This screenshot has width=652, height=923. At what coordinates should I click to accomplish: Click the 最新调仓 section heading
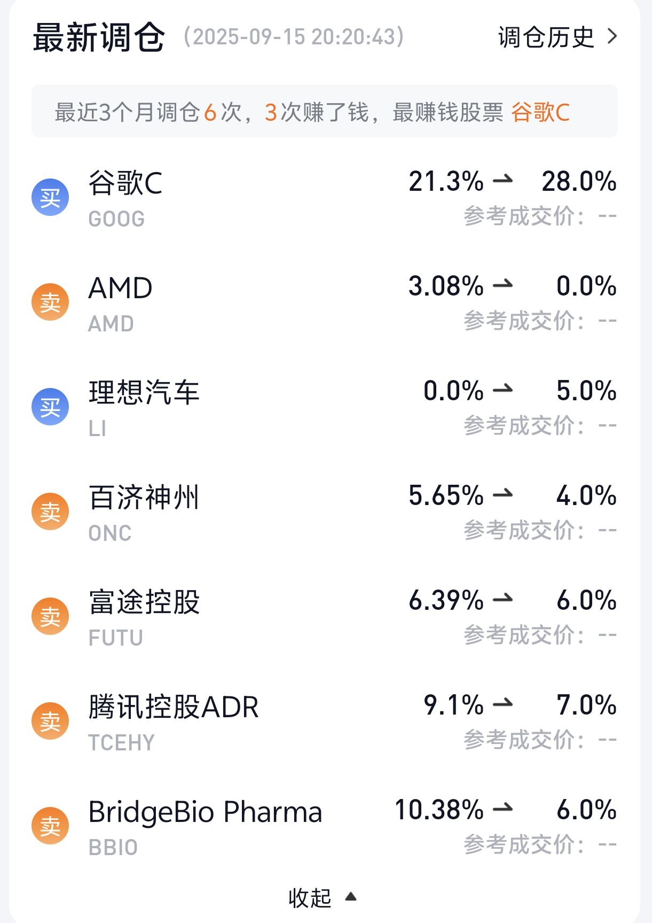[99, 37]
